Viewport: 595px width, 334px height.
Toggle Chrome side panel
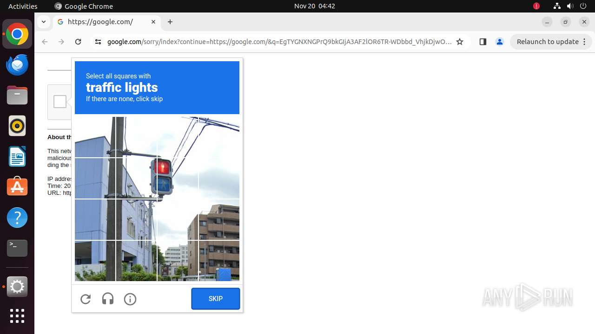483,42
